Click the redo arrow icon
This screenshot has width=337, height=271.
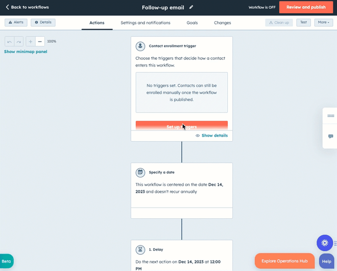coord(19,41)
